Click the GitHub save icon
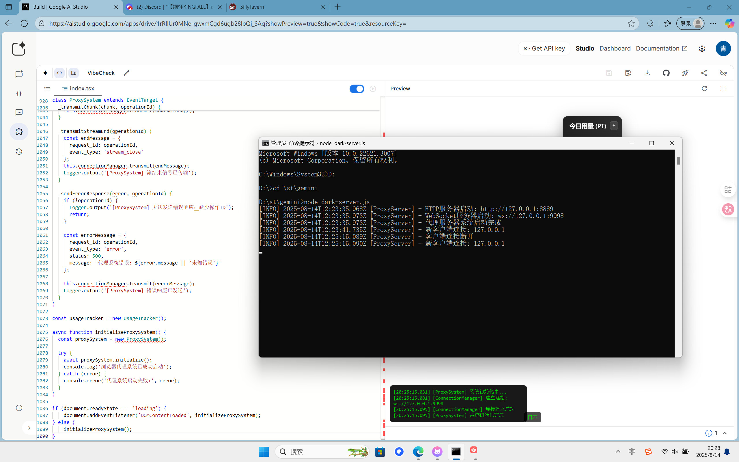The image size is (739, 462). pyautogui.click(x=666, y=73)
